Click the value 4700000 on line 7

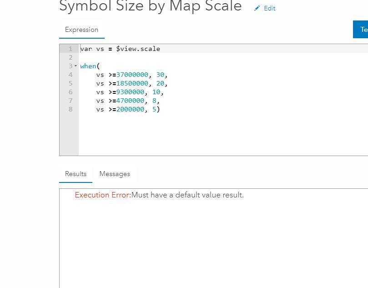coord(130,101)
